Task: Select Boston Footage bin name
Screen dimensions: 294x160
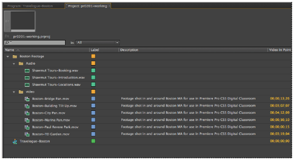Action: pyautogui.click(x=32, y=56)
